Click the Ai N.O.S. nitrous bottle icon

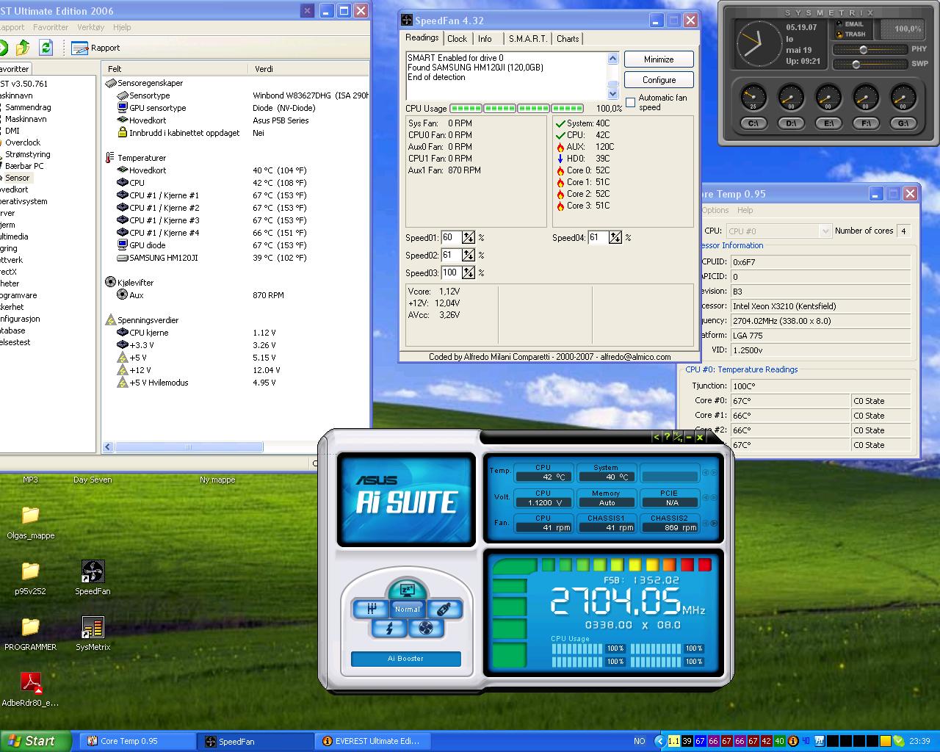[444, 609]
